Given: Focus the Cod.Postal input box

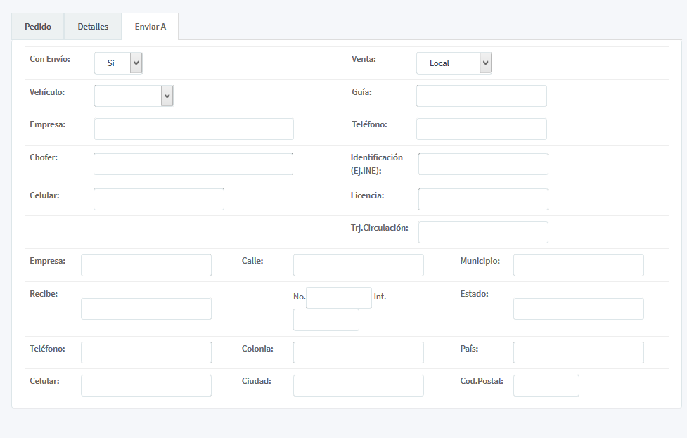Looking at the screenshot, I should coord(546,386).
